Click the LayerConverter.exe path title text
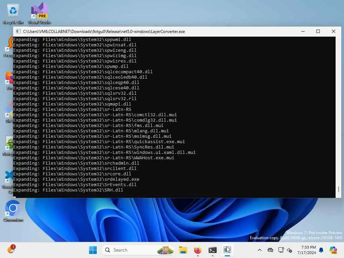Viewport: 344px width, 258px height. click(104, 31)
